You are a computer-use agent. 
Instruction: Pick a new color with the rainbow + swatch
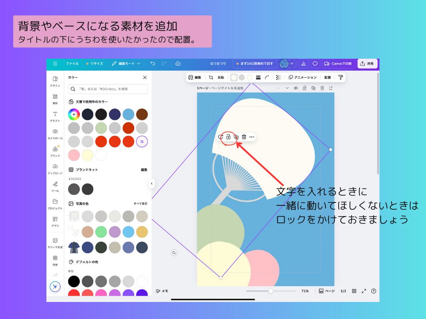pos(74,114)
